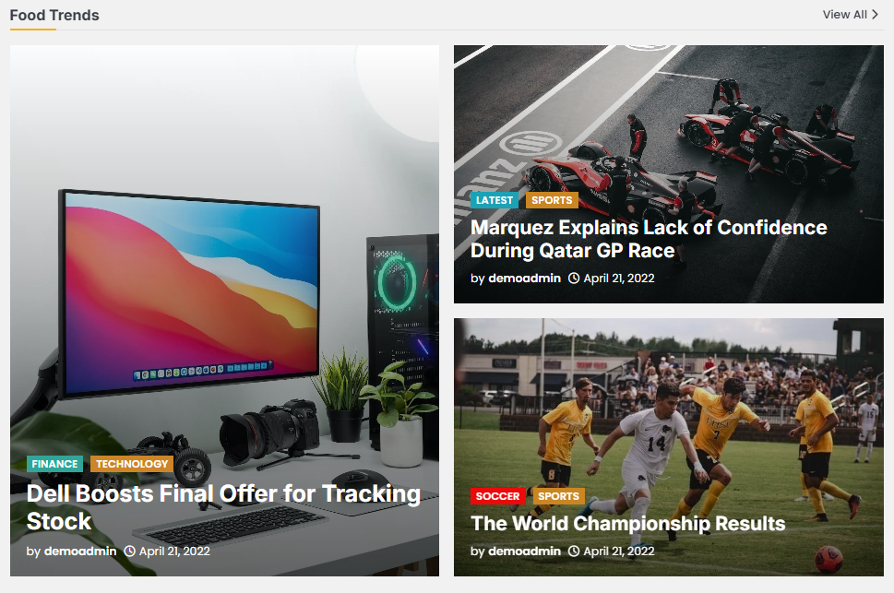The image size is (894, 593).
Task: Click clock icon on Dell article date
Action: [130, 551]
